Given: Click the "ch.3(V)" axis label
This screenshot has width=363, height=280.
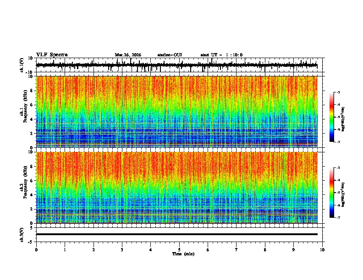Looking at the screenshot, I should coord(22,235).
